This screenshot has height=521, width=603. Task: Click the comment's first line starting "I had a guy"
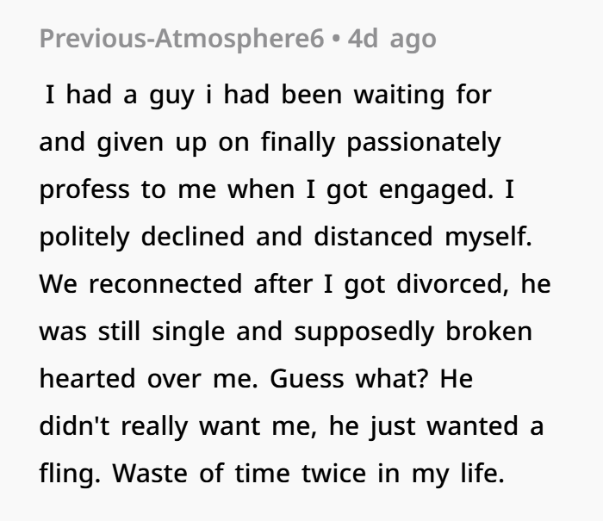269,95
